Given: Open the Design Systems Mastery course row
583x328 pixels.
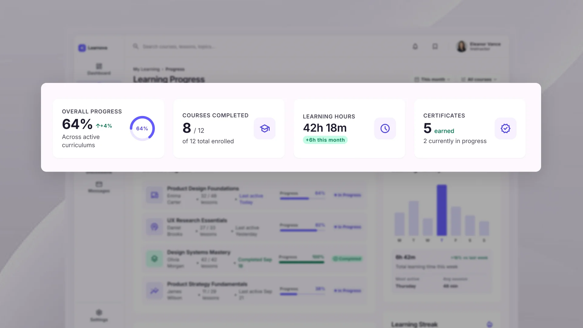Looking at the screenshot, I should [254, 259].
